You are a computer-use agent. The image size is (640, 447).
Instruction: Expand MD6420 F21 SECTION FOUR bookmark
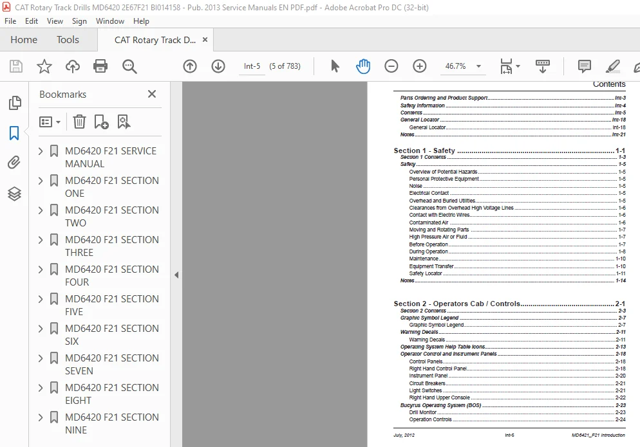pos(41,269)
